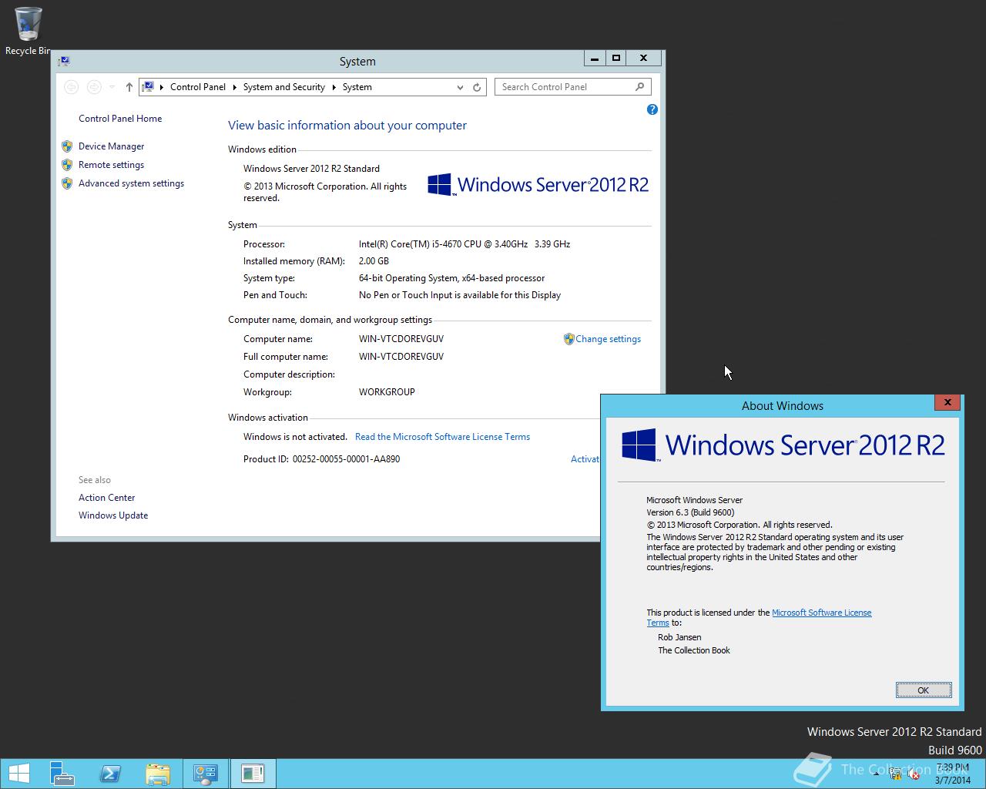Click the computer name WIN-VTCDOREVGUV value

[401, 339]
